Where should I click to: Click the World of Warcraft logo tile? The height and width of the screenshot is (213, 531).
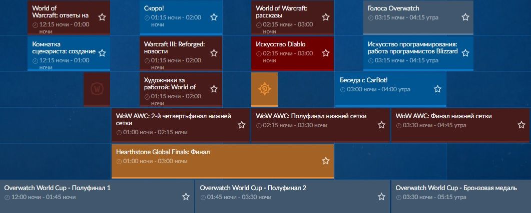97,89
